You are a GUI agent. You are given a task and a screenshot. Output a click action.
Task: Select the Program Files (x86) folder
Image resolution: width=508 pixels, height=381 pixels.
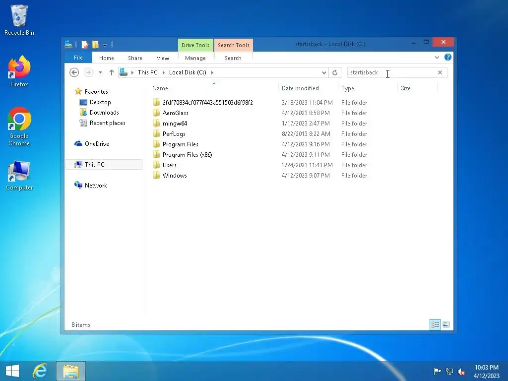coord(187,155)
